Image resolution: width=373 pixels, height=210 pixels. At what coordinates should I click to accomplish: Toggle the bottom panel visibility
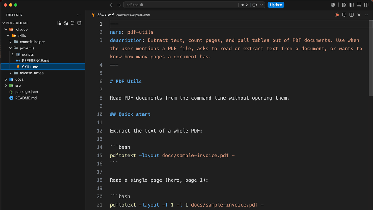[x=359, y=5]
